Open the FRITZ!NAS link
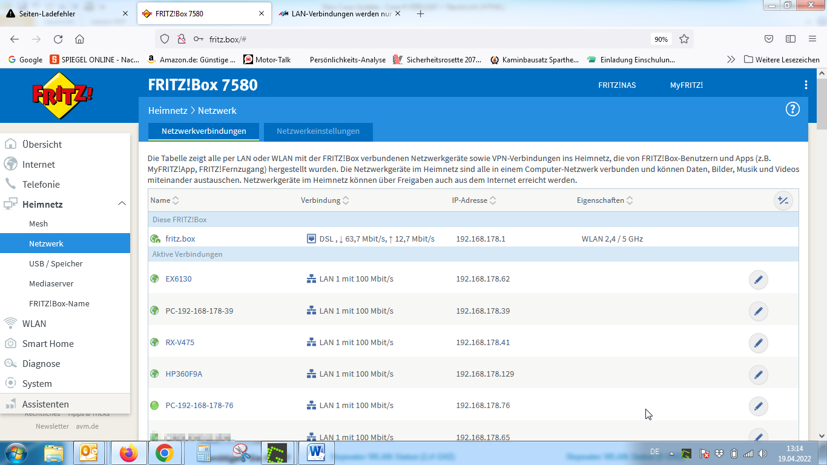 click(x=617, y=85)
